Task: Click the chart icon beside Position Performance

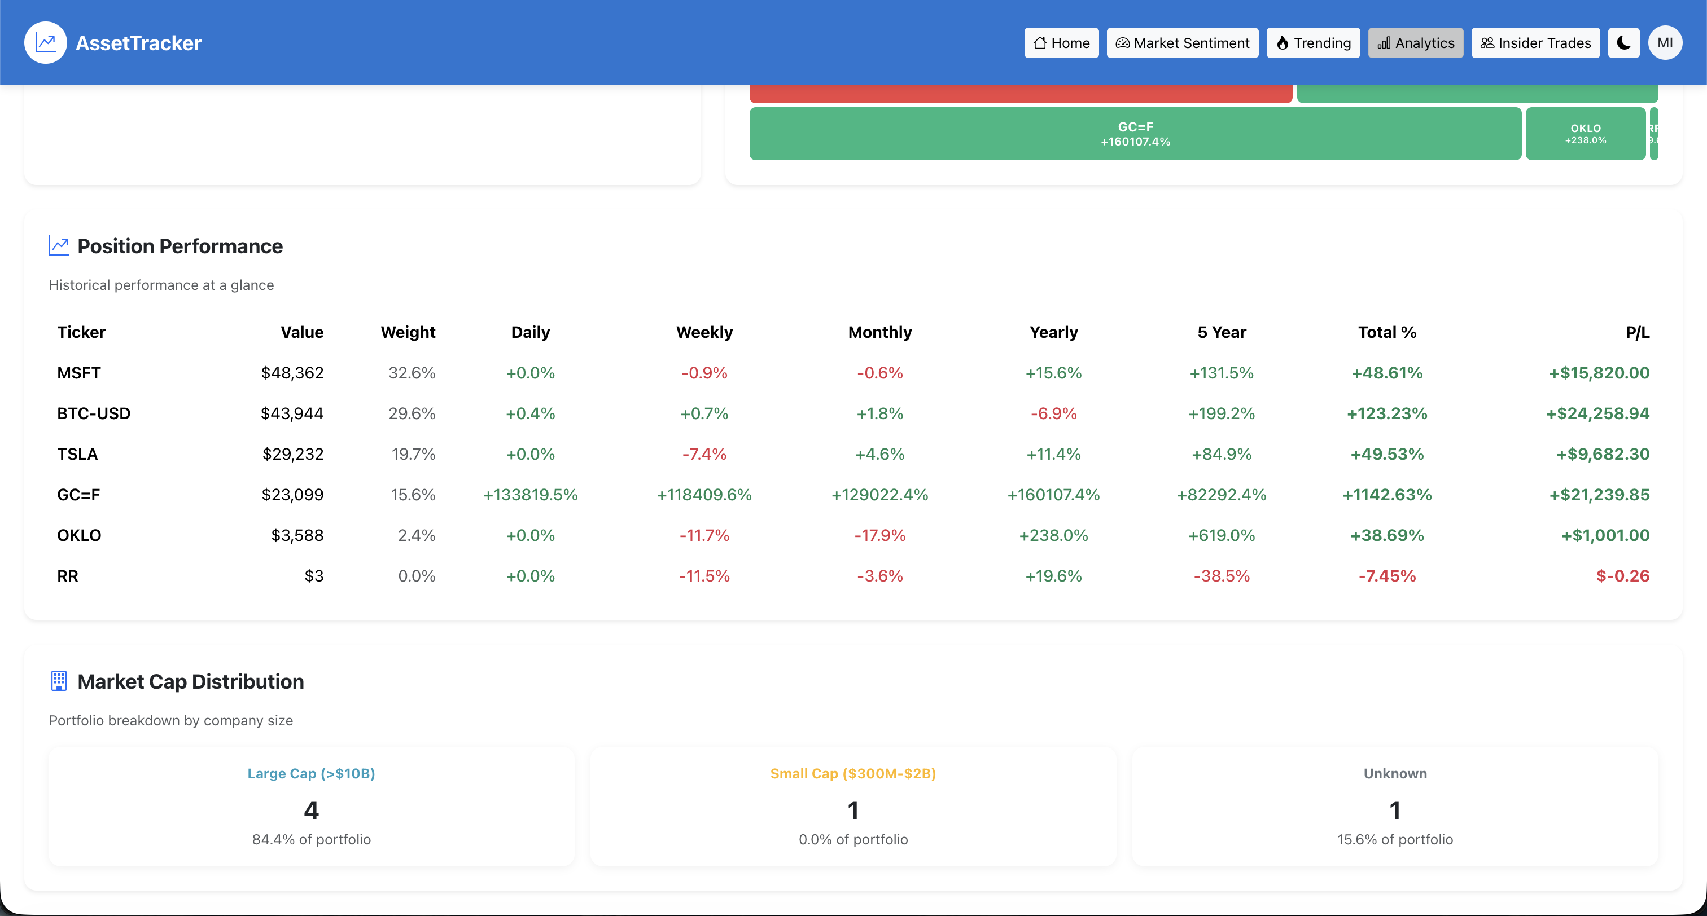Action: (x=60, y=245)
